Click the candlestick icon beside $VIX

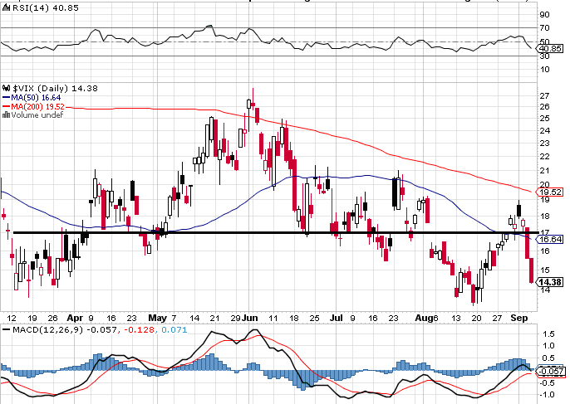click(4, 87)
